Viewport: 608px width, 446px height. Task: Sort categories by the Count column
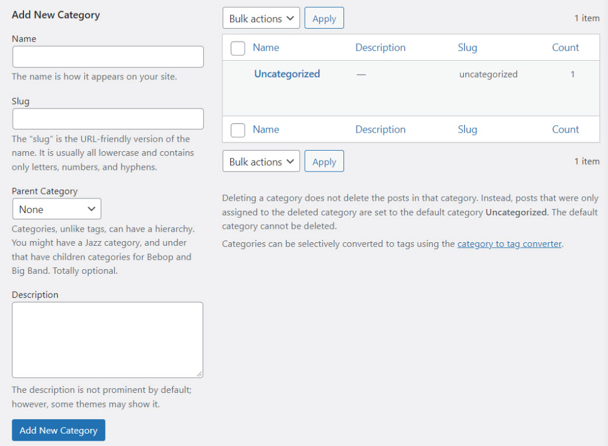click(x=565, y=47)
